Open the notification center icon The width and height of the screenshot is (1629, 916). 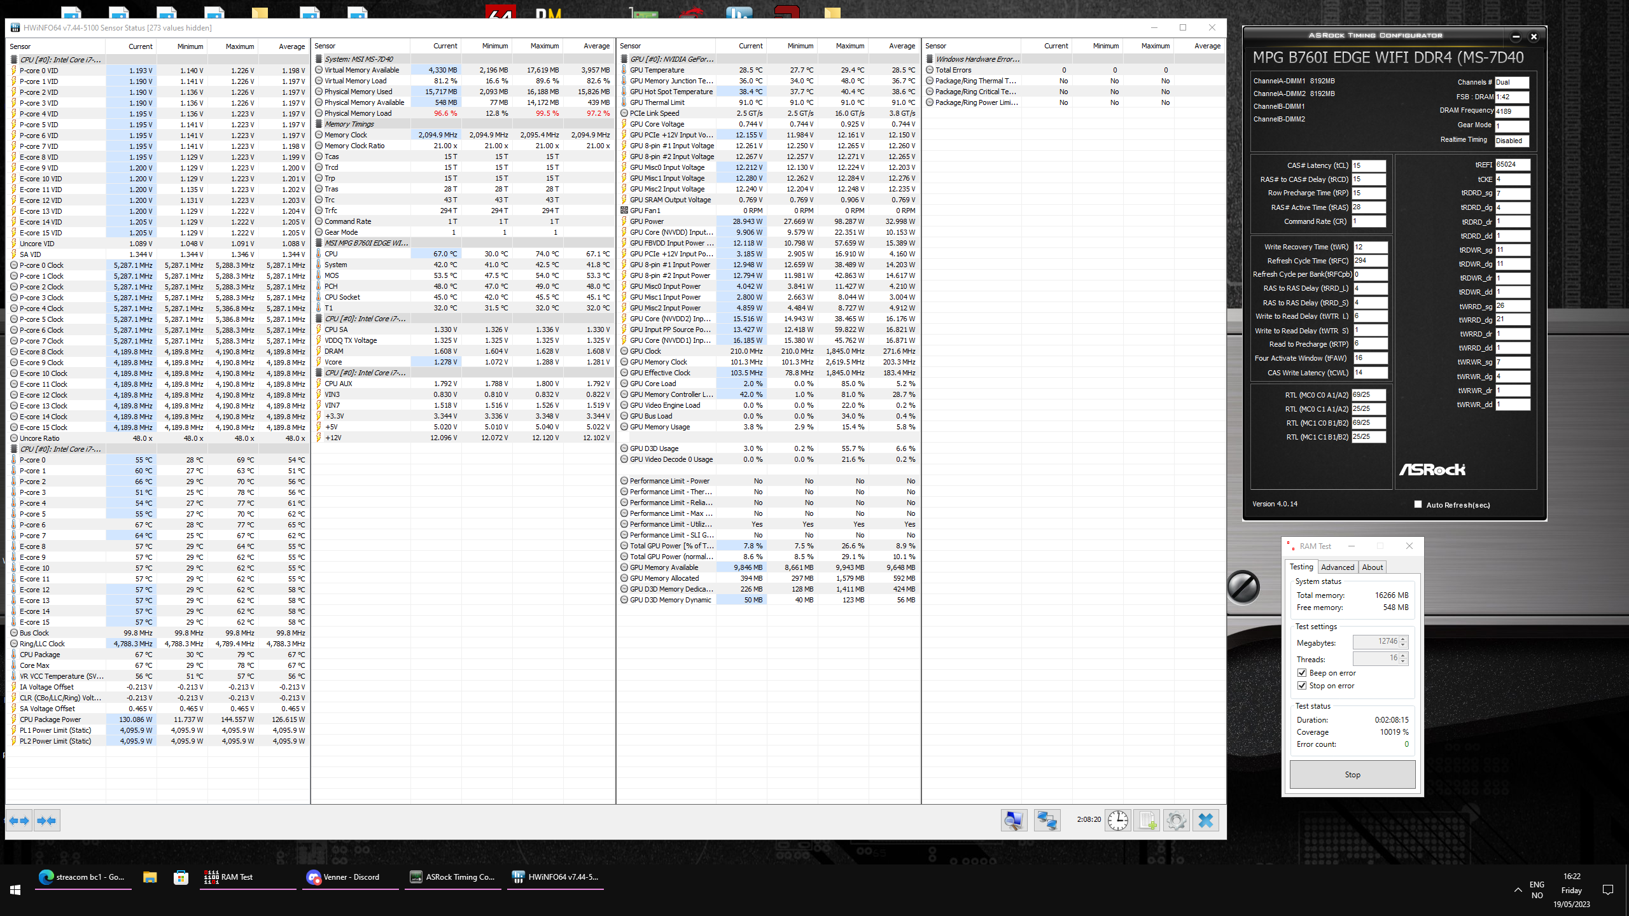tap(1608, 890)
